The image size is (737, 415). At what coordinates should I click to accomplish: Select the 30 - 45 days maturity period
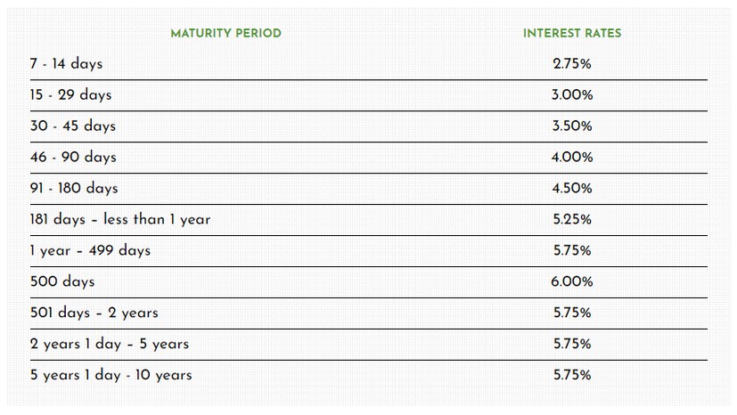pos(72,126)
